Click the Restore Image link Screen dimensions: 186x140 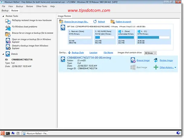coord(166,60)
